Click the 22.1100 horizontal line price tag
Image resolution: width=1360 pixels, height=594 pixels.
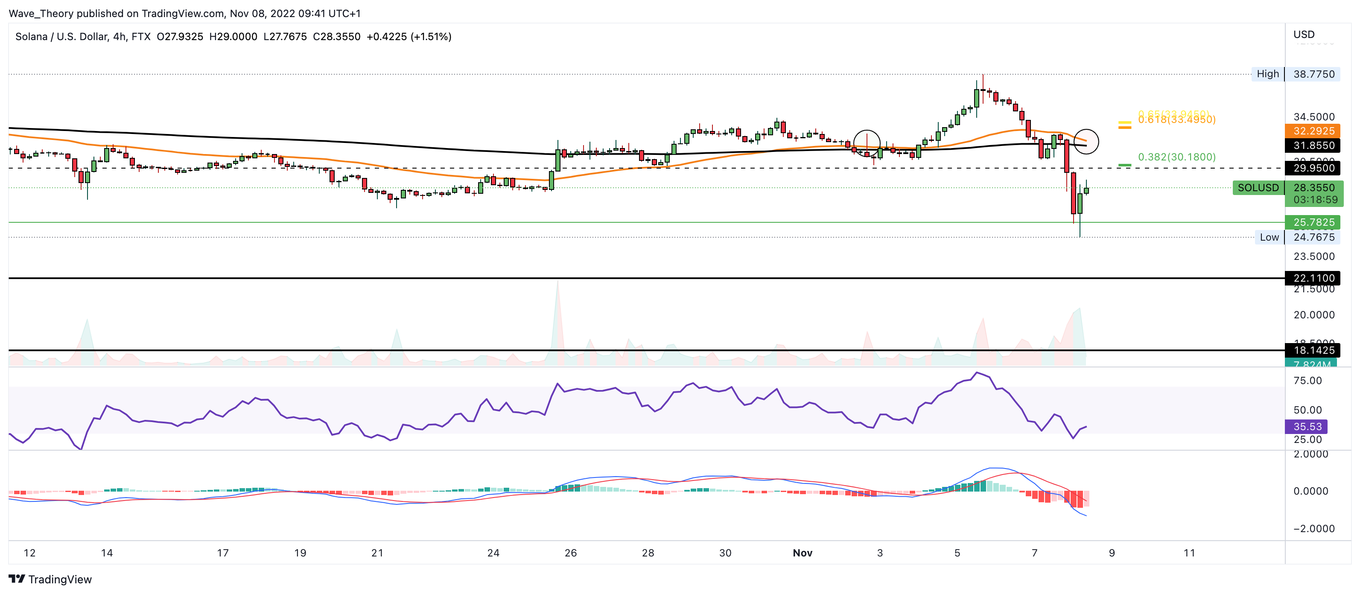click(1313, 278)
